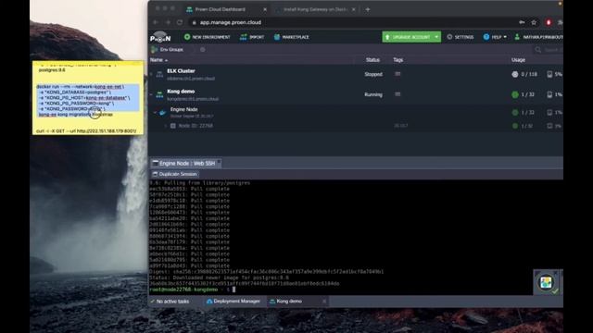Select the ELK Cluster environment name
Screen dimensions: 593x333
[x=182, y=71]
